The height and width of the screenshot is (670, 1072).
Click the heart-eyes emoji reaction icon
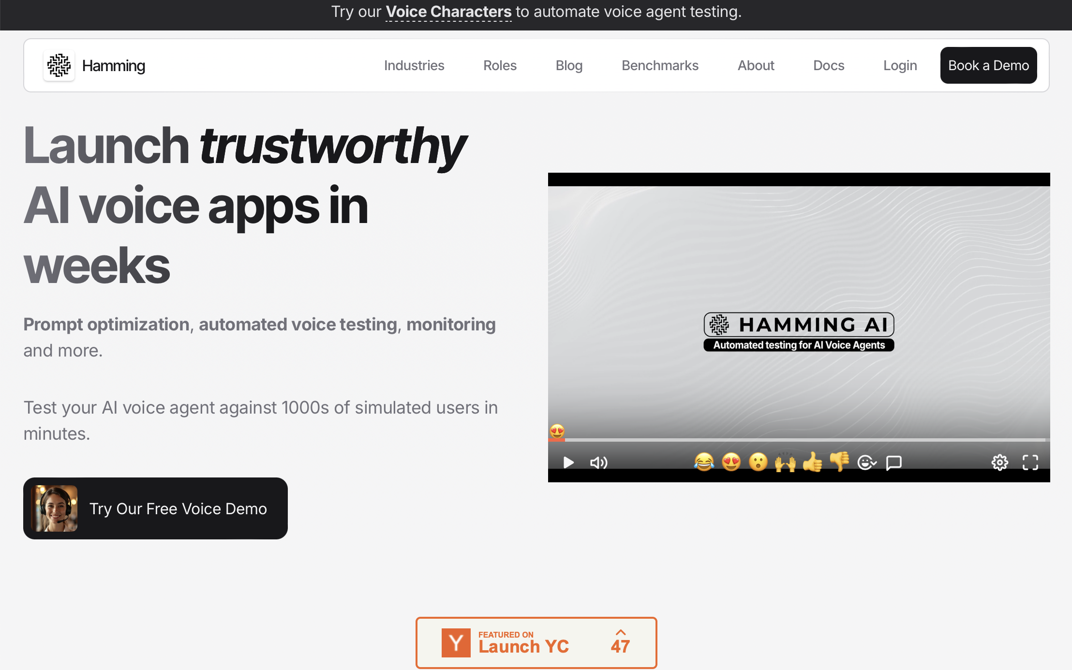tap(730, 462)
